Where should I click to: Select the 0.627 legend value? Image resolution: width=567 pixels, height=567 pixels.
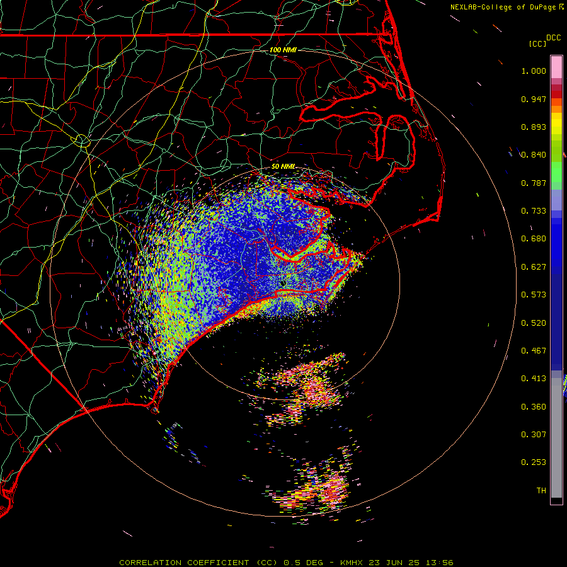pyautogui.click(x=534, y=267)
